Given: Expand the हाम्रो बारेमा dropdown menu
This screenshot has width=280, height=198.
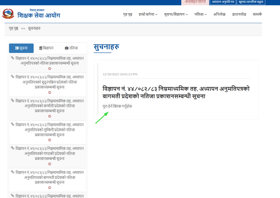Looking at the screenshot, I should tap(148, 14).
